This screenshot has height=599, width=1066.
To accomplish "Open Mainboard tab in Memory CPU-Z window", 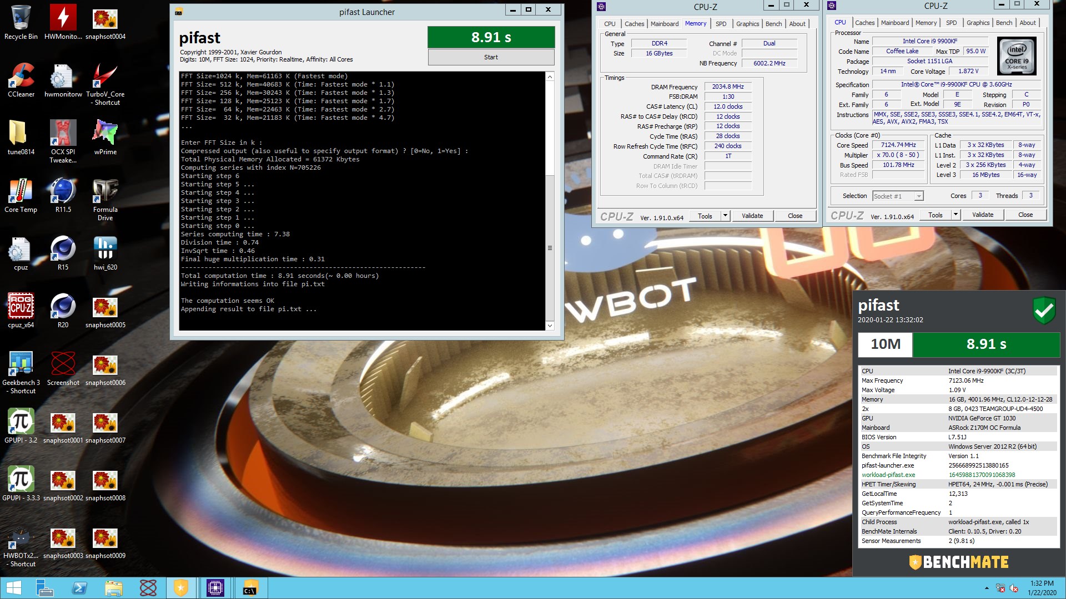I will pos(665,23).
